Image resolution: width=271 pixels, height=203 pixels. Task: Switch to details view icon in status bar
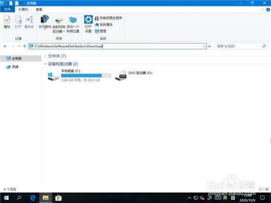[261, 189]
